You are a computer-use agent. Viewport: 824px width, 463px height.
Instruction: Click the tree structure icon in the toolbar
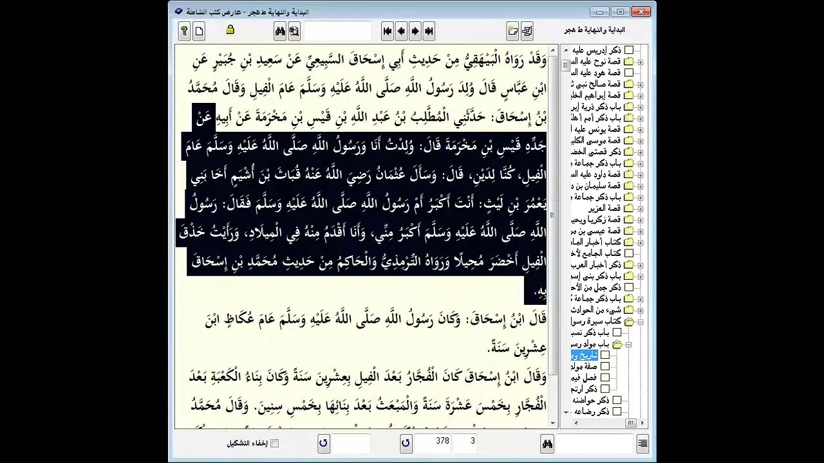click(x=527, y=30)
